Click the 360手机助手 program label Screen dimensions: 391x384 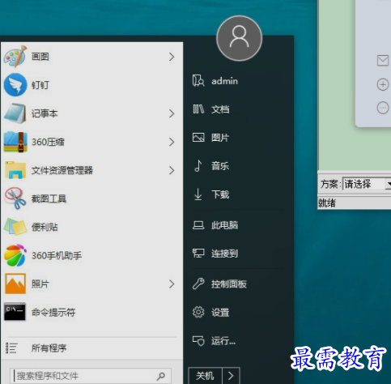[57, 255]
